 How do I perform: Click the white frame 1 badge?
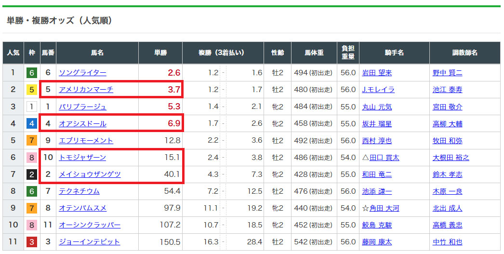pyautogui.click(x=32, y=107)
